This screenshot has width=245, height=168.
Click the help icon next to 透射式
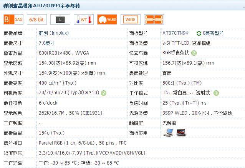point(216,93)
